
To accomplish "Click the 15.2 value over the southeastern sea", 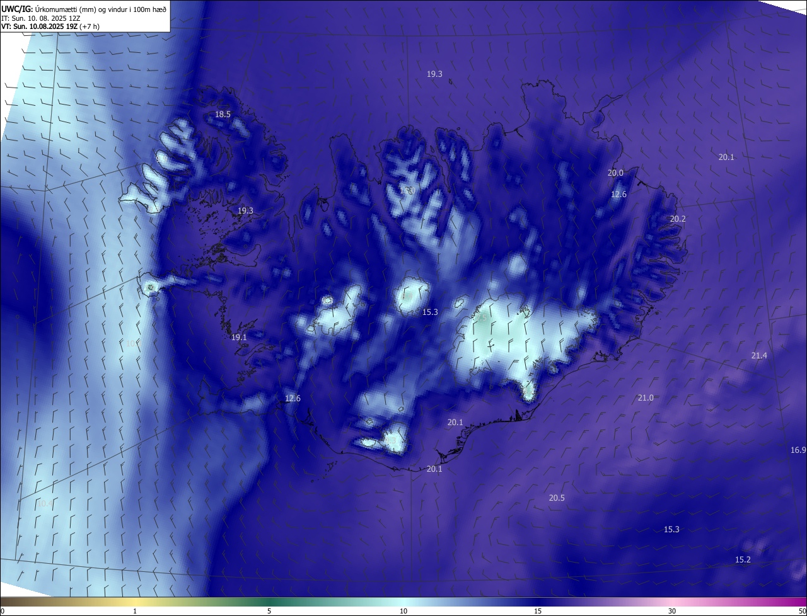I will 743,560.
